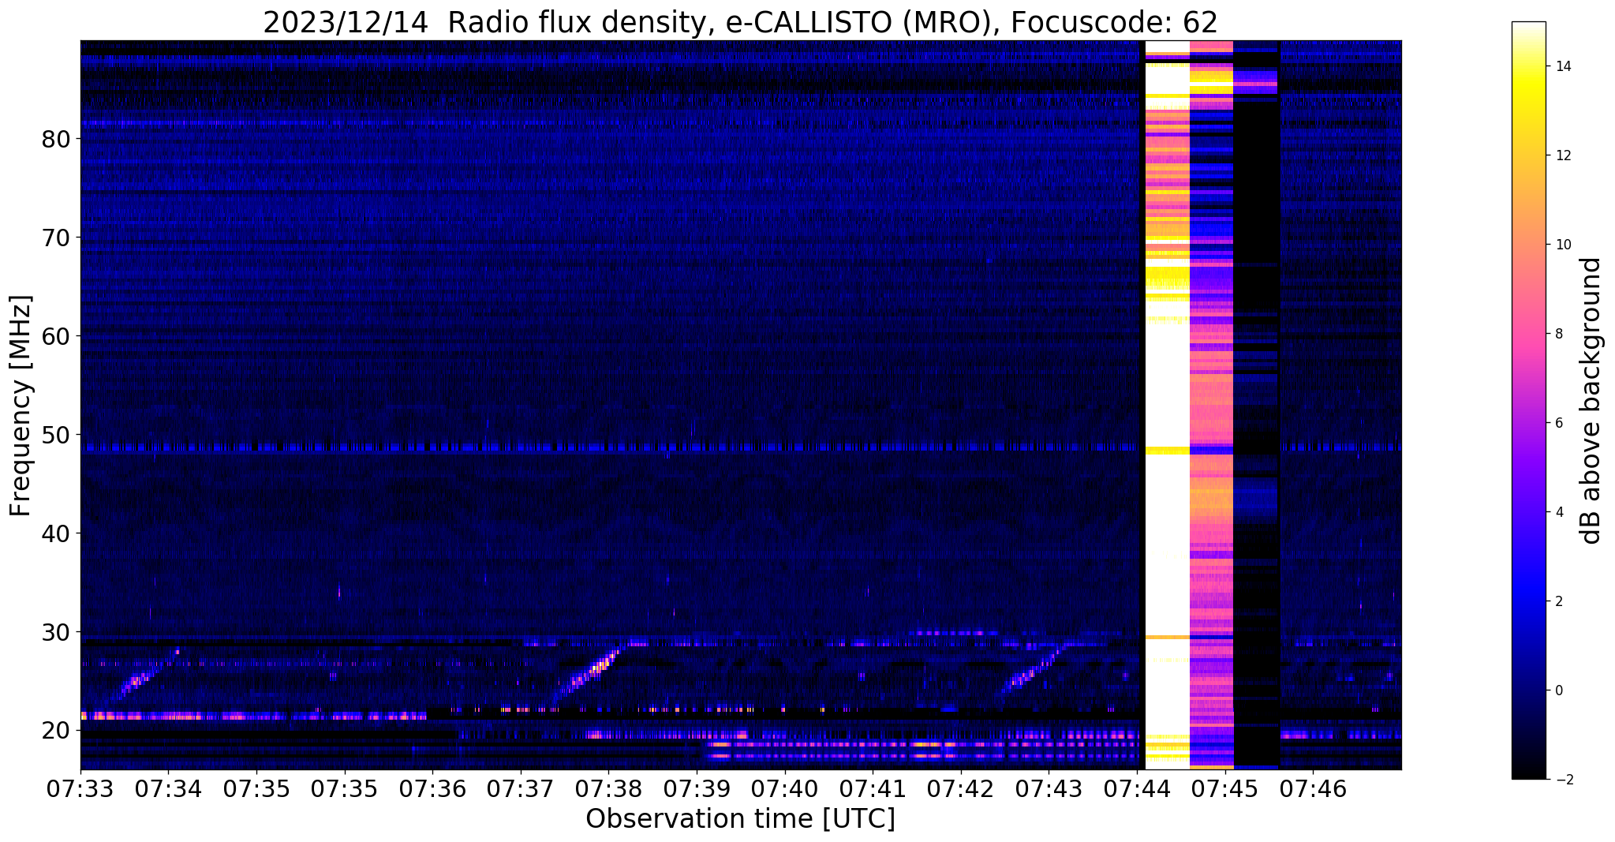The width and height of the screenshot is (1615, 842).
Task: Click the 07:34 time tick label
Action: (168, 789)
